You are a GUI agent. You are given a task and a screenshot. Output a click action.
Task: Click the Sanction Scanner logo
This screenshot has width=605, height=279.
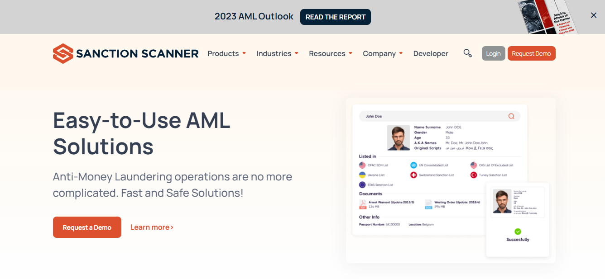point(125,53)
